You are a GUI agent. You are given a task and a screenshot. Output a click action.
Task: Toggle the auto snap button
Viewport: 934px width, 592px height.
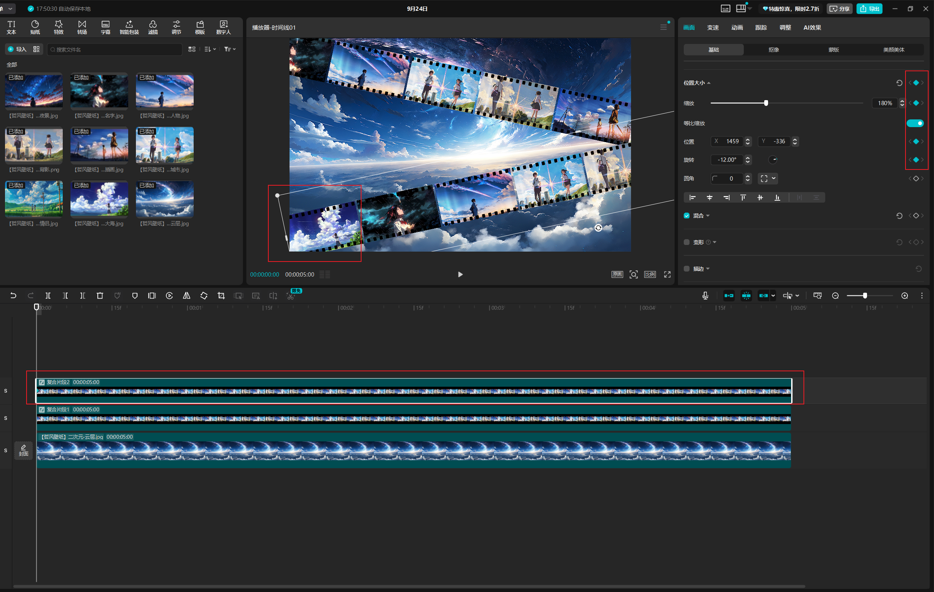[746, 295]
